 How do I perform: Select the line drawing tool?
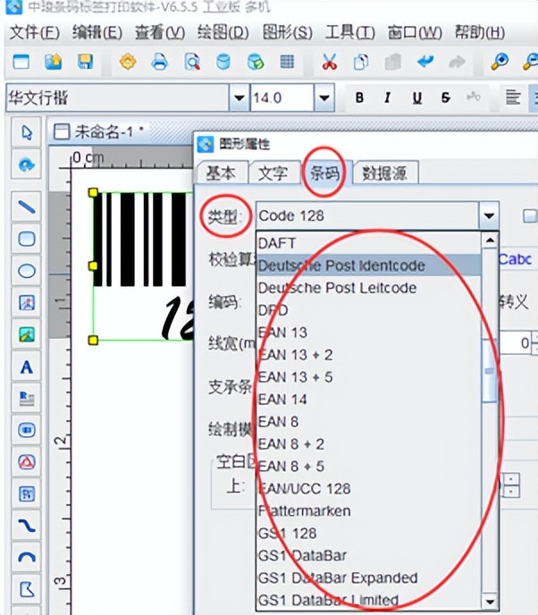26,206
